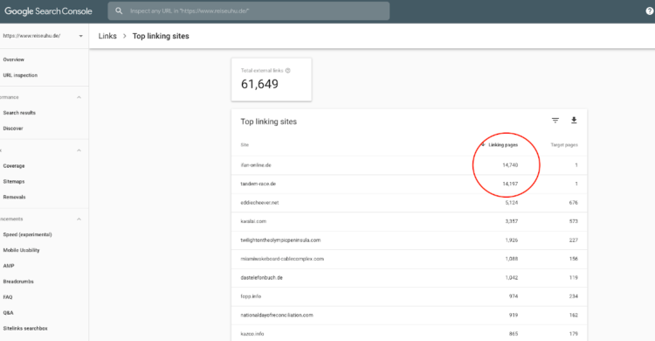Open Mobile Usability report

pos(21,250)
